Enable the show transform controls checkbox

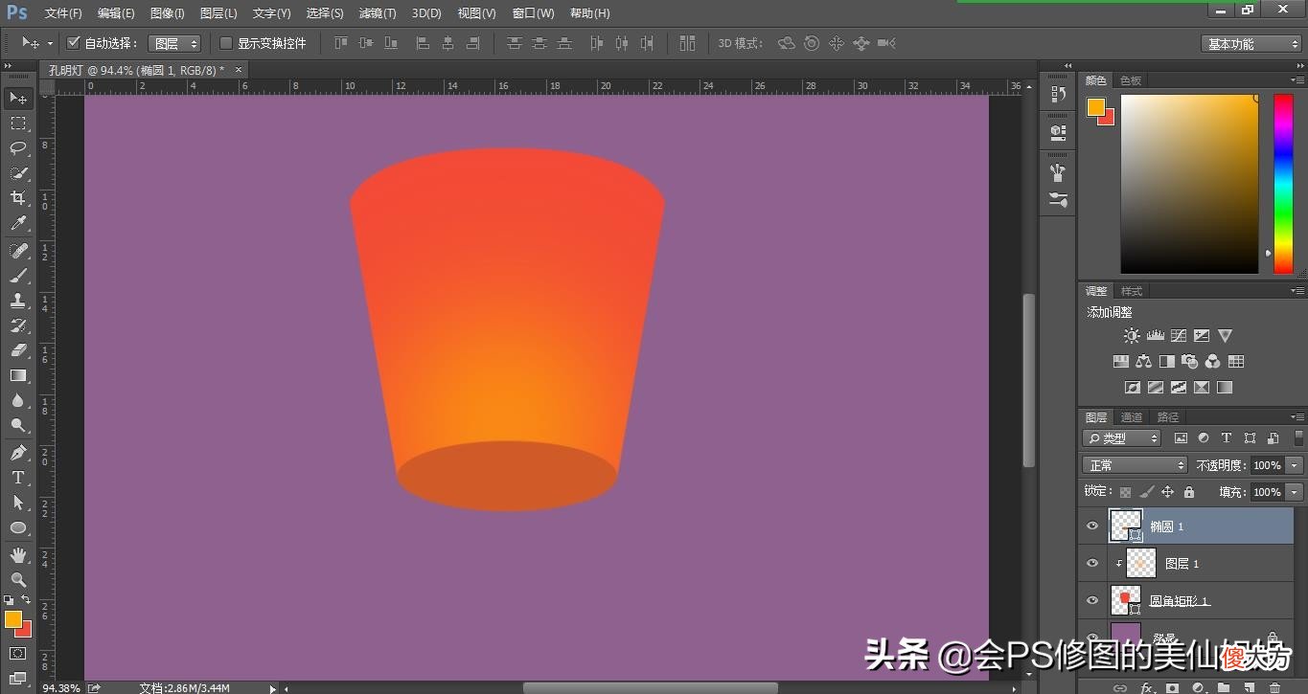[x=226, y=43]
